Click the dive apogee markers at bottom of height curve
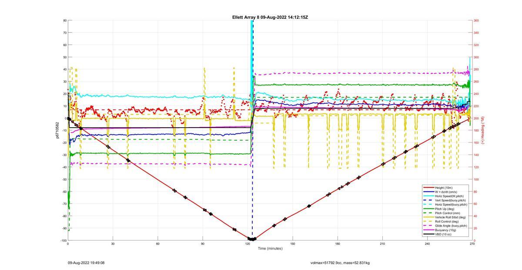Screen dimensions: 522x270 click(x=252, y=239)
